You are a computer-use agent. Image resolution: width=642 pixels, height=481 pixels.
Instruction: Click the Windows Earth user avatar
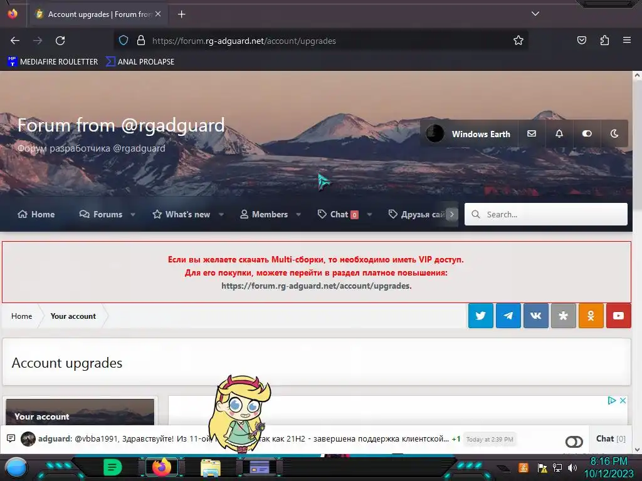[434, 133]
